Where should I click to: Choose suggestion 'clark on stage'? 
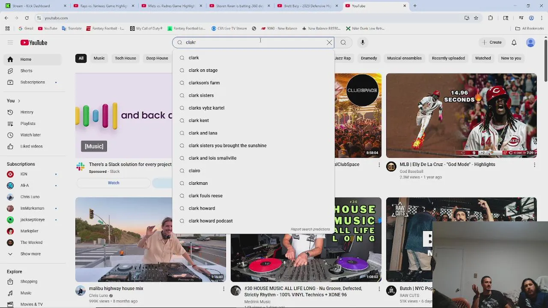(x=253, y=70)
